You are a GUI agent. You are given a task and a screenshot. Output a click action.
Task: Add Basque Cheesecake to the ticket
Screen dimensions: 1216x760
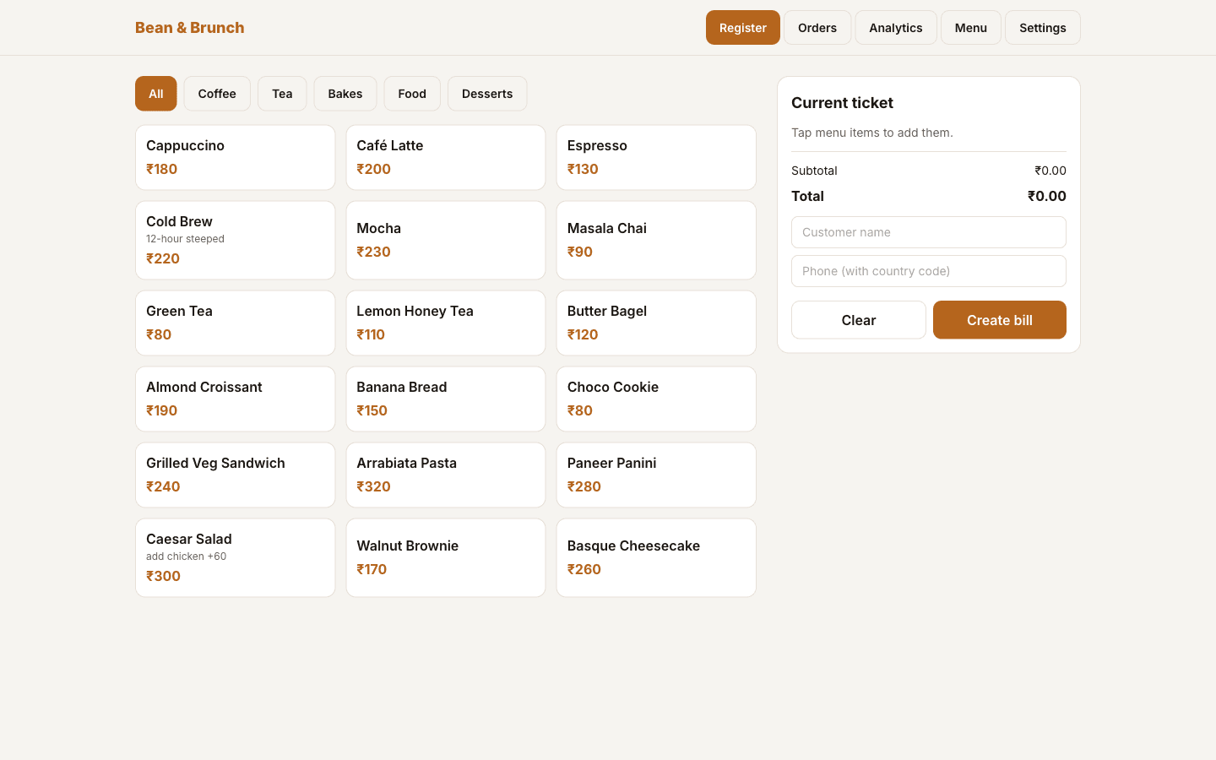656,558
